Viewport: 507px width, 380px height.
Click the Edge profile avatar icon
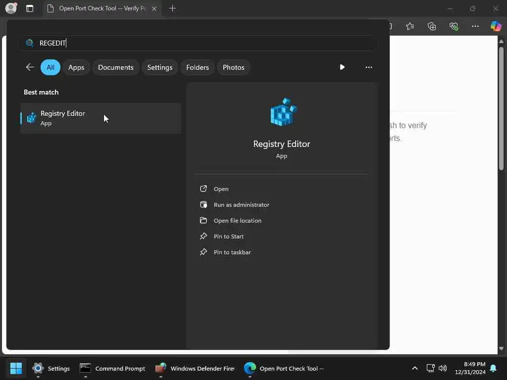point(11,8)
